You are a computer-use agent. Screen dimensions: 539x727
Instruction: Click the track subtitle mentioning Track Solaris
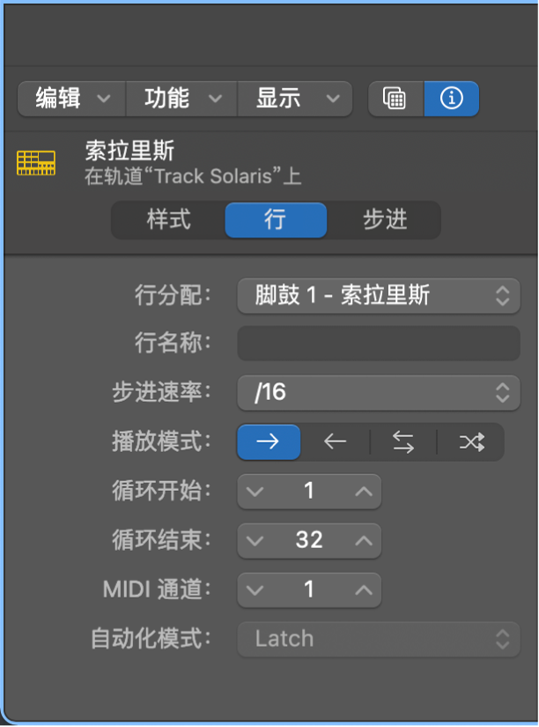pyautogui.click(x=193, y=176)
